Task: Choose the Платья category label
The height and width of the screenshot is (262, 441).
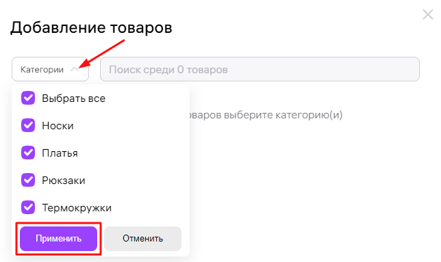Action: (60, 153)
